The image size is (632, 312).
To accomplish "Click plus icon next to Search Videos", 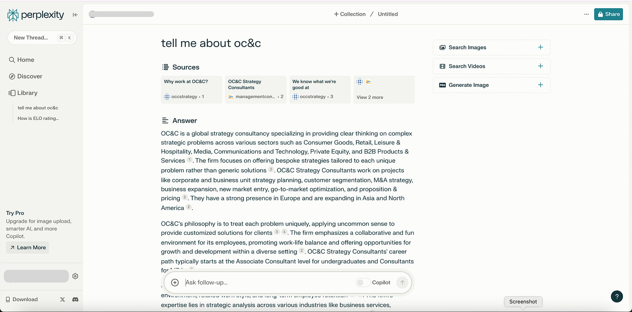I will 540,66.
